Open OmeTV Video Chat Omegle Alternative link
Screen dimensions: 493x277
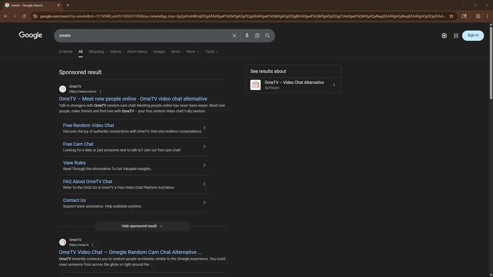pos(130,252)
